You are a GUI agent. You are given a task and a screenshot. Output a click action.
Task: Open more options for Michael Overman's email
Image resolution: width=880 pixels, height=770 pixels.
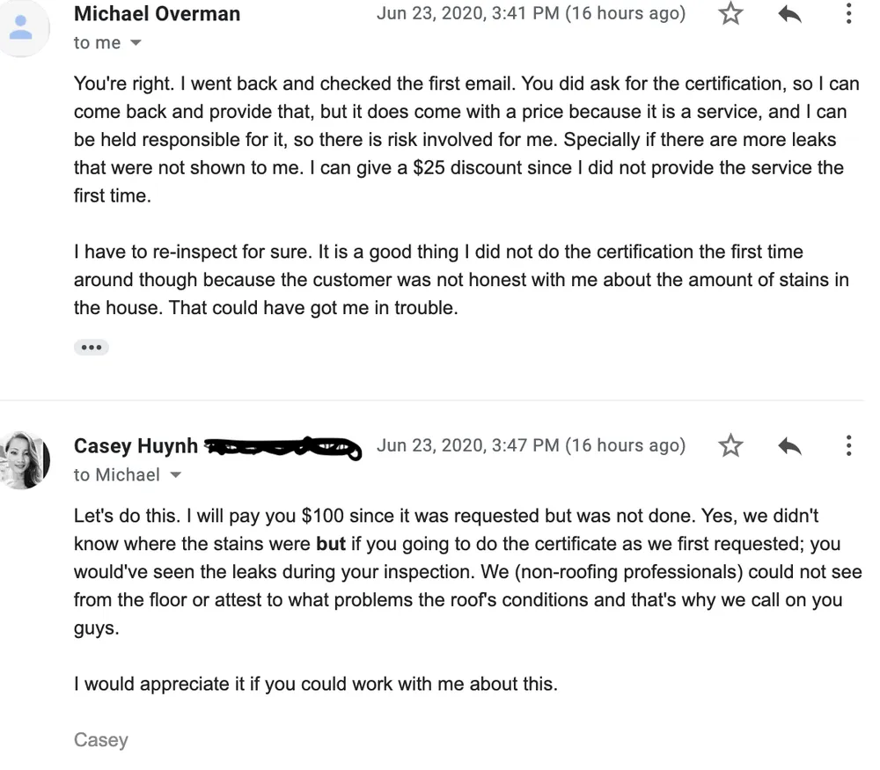pyautogui.click(x=848, y=14)
